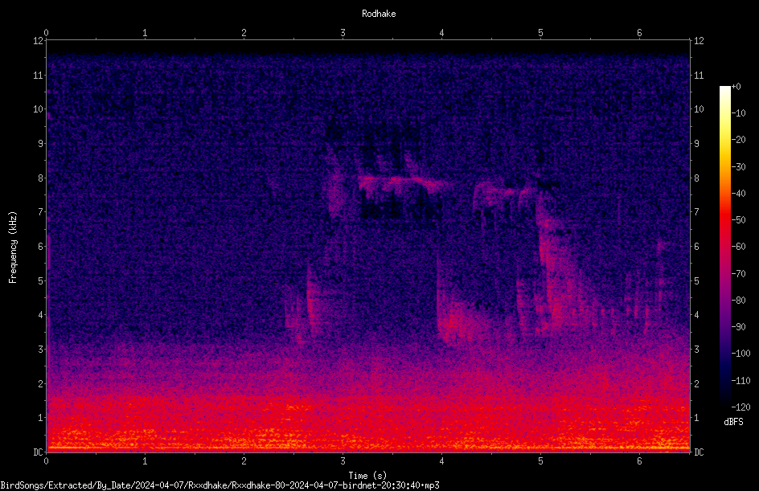Click the dBFS label under color scale
This screenshot has height=491, width=759.
[x=733, y=422]
